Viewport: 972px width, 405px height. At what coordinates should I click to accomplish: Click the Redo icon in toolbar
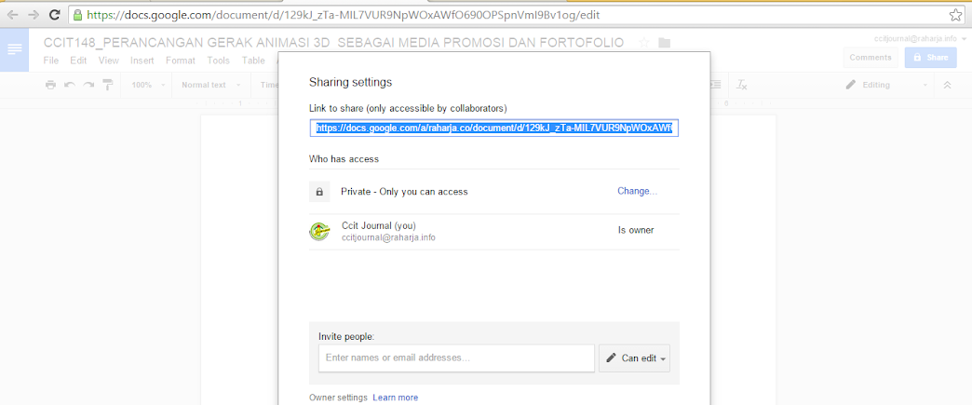(88, 85)
